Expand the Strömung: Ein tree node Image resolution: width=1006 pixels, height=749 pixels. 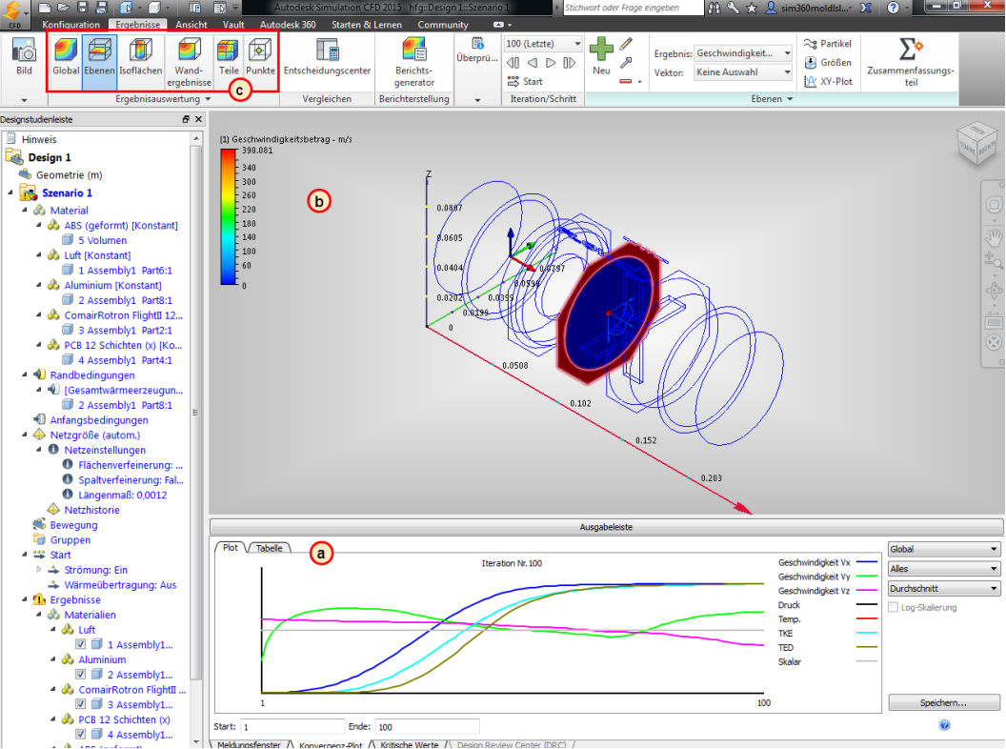point(38,569)
